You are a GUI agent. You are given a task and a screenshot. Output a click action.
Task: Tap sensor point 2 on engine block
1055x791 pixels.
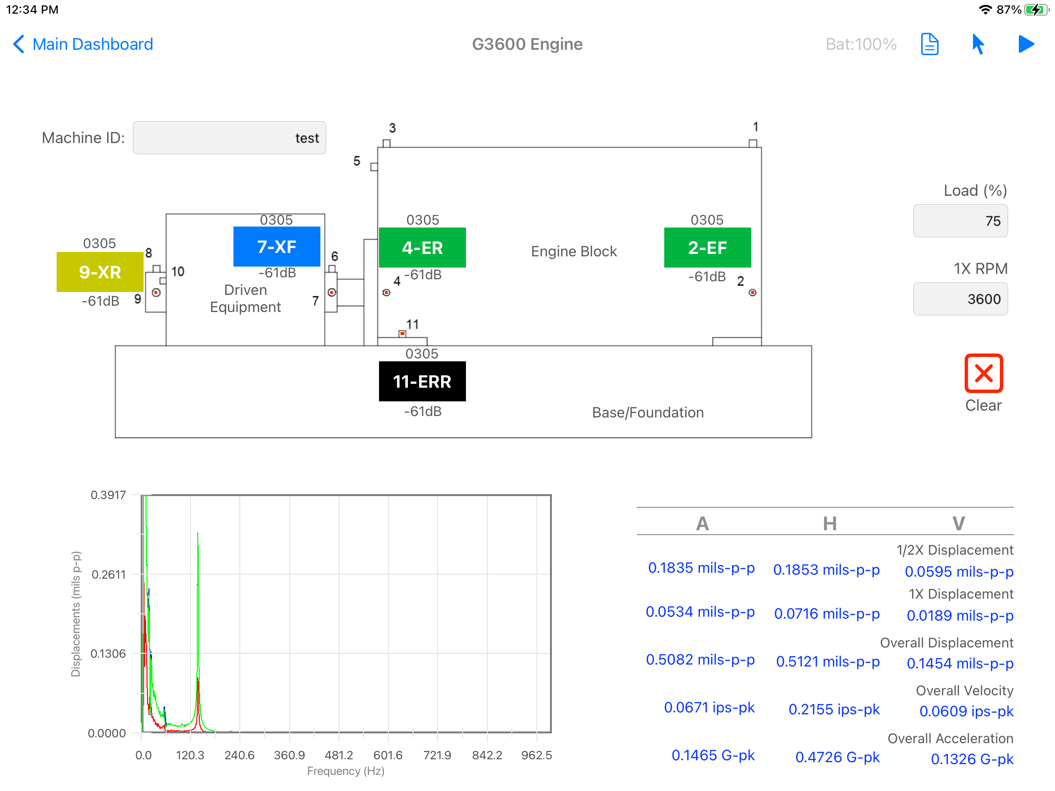click(x=753, y=292)
